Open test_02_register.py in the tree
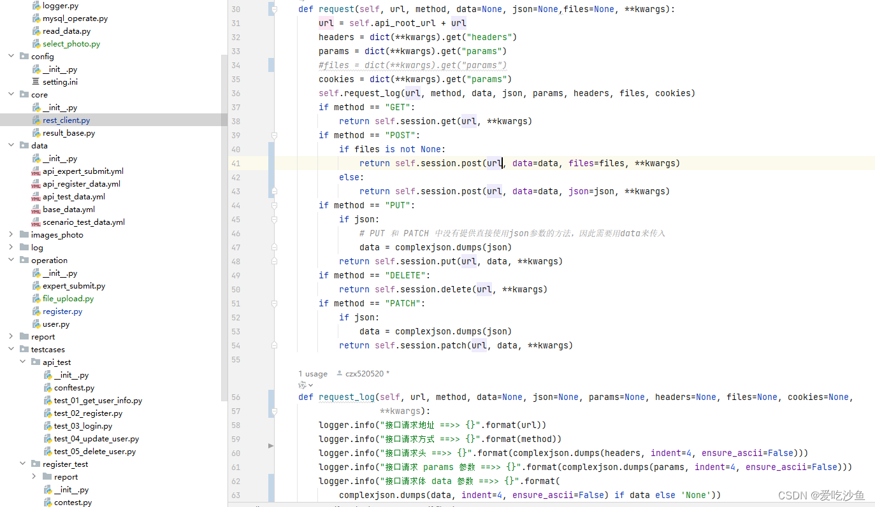The image size is (875, 507). click(88, 413)
